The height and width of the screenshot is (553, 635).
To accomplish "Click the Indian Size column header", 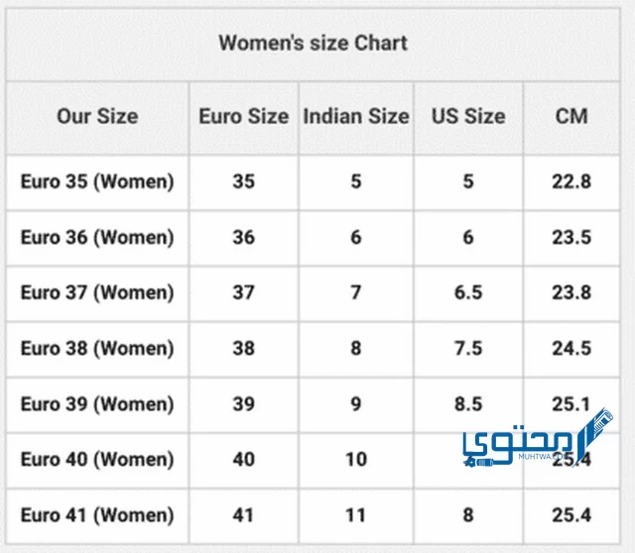I will click(356, 116).
